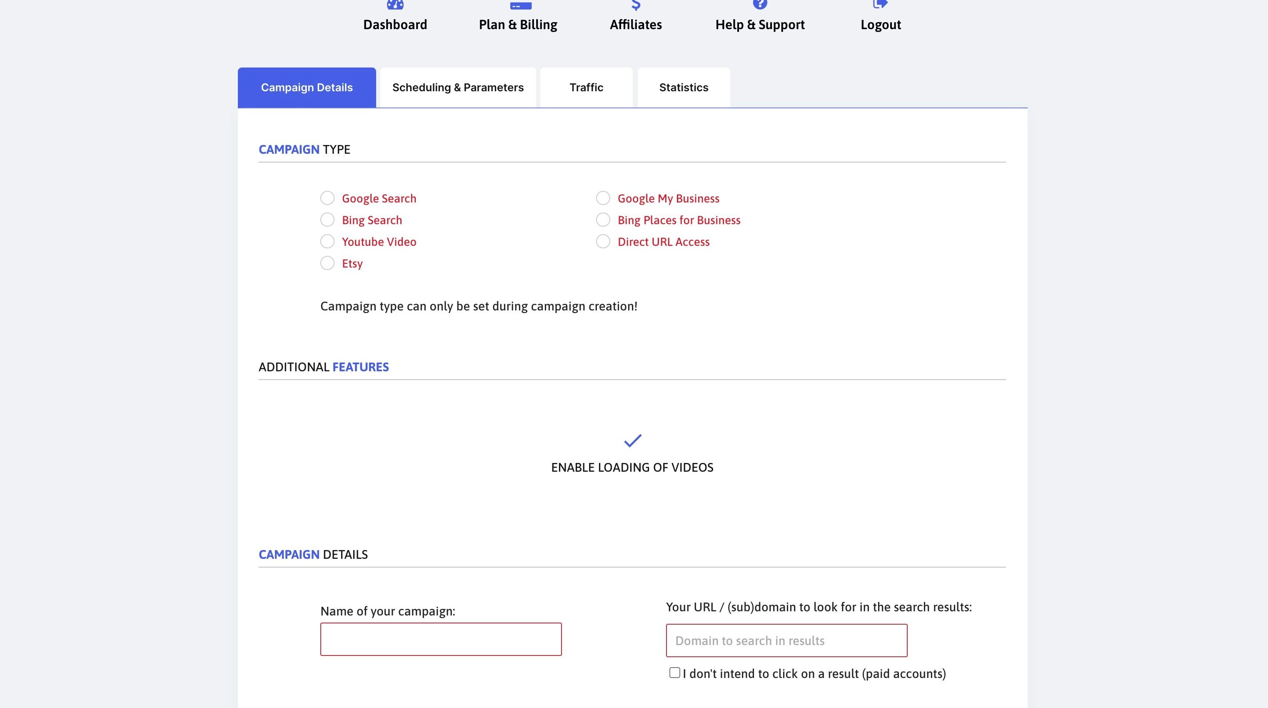Open the Statistics tab
Viewport: 1268px width, 708px height.
[x=684, y=88]
